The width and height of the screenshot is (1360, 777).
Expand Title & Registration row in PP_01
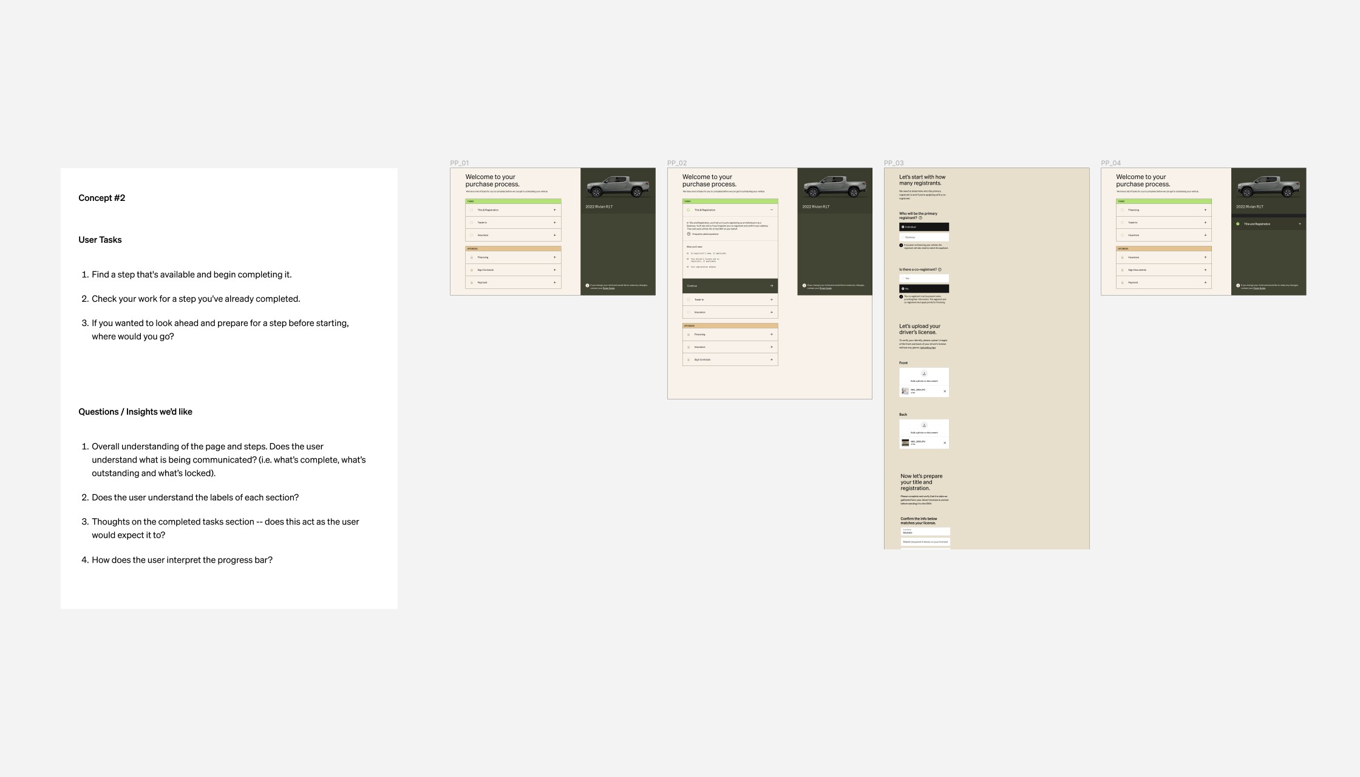pos(554,210)
